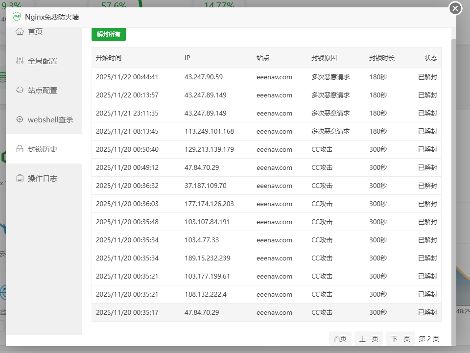Click the lock icon for 封锁历史
The width and height of the screenshot is (470, 353).
(x=20, y=149)
